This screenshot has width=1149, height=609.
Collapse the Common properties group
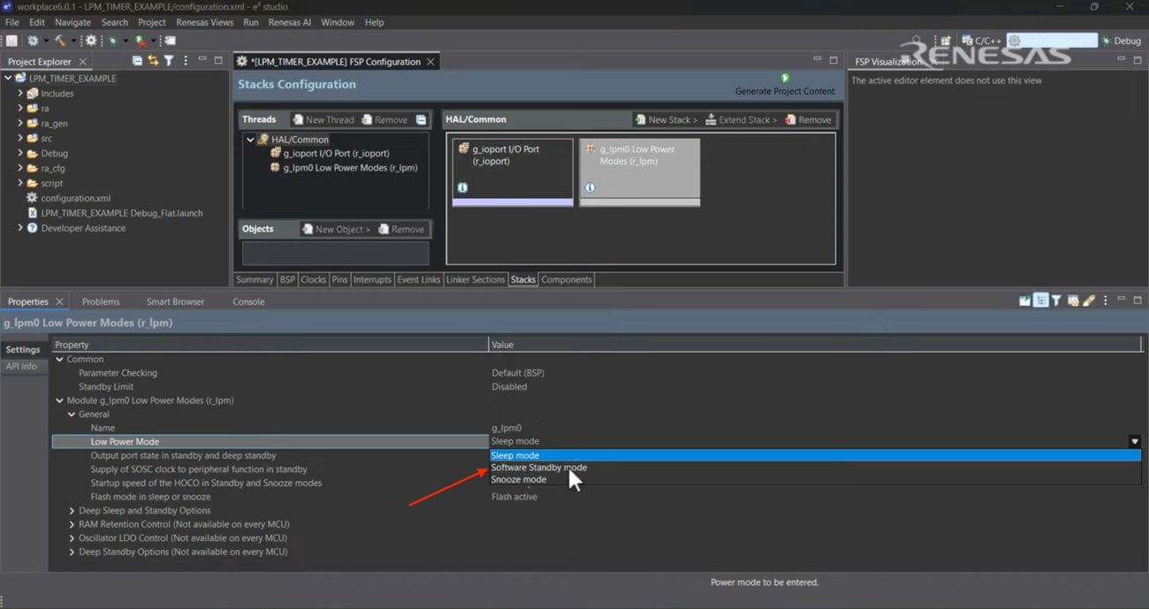tap(60, 360)
